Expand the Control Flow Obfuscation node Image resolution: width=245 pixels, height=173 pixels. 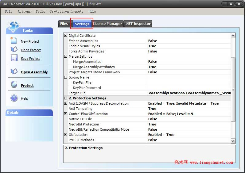(x=66, y=114)
